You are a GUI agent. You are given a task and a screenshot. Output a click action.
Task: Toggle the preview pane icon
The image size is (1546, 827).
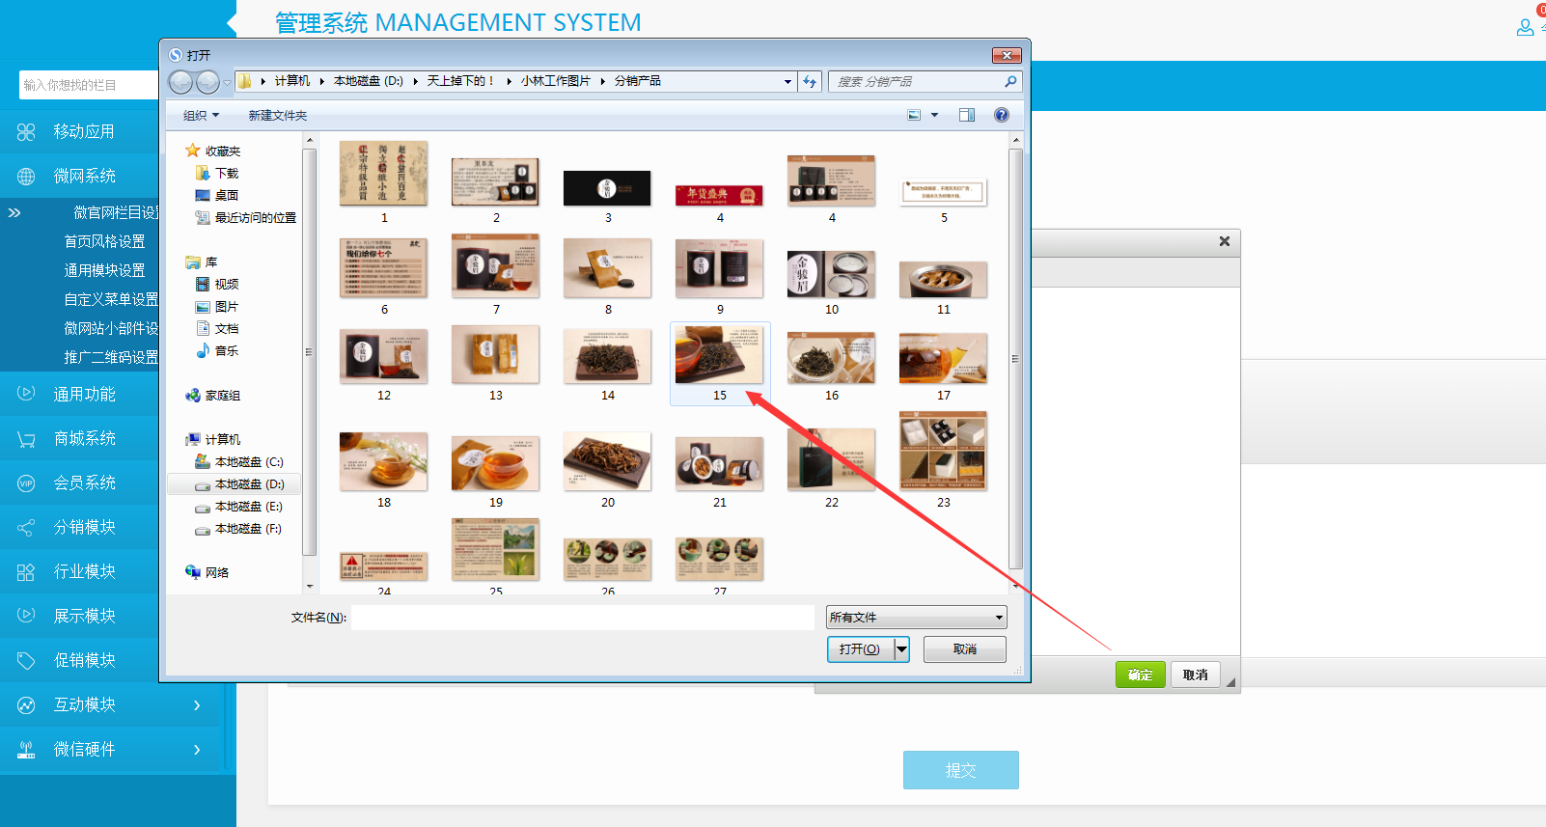(967, 115)
